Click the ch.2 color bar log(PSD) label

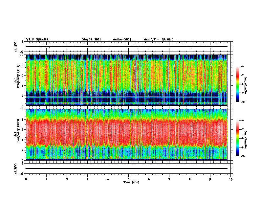[x=246, y=140]
